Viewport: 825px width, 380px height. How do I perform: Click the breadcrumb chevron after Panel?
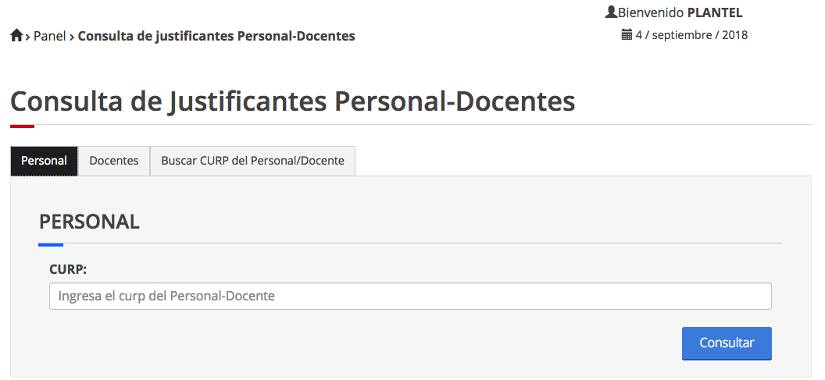pyautogui.click(x=72, y=36)
